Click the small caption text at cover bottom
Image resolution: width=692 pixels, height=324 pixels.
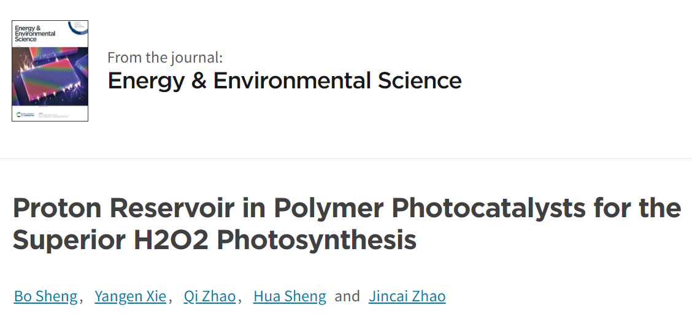(x=54, y=115)
